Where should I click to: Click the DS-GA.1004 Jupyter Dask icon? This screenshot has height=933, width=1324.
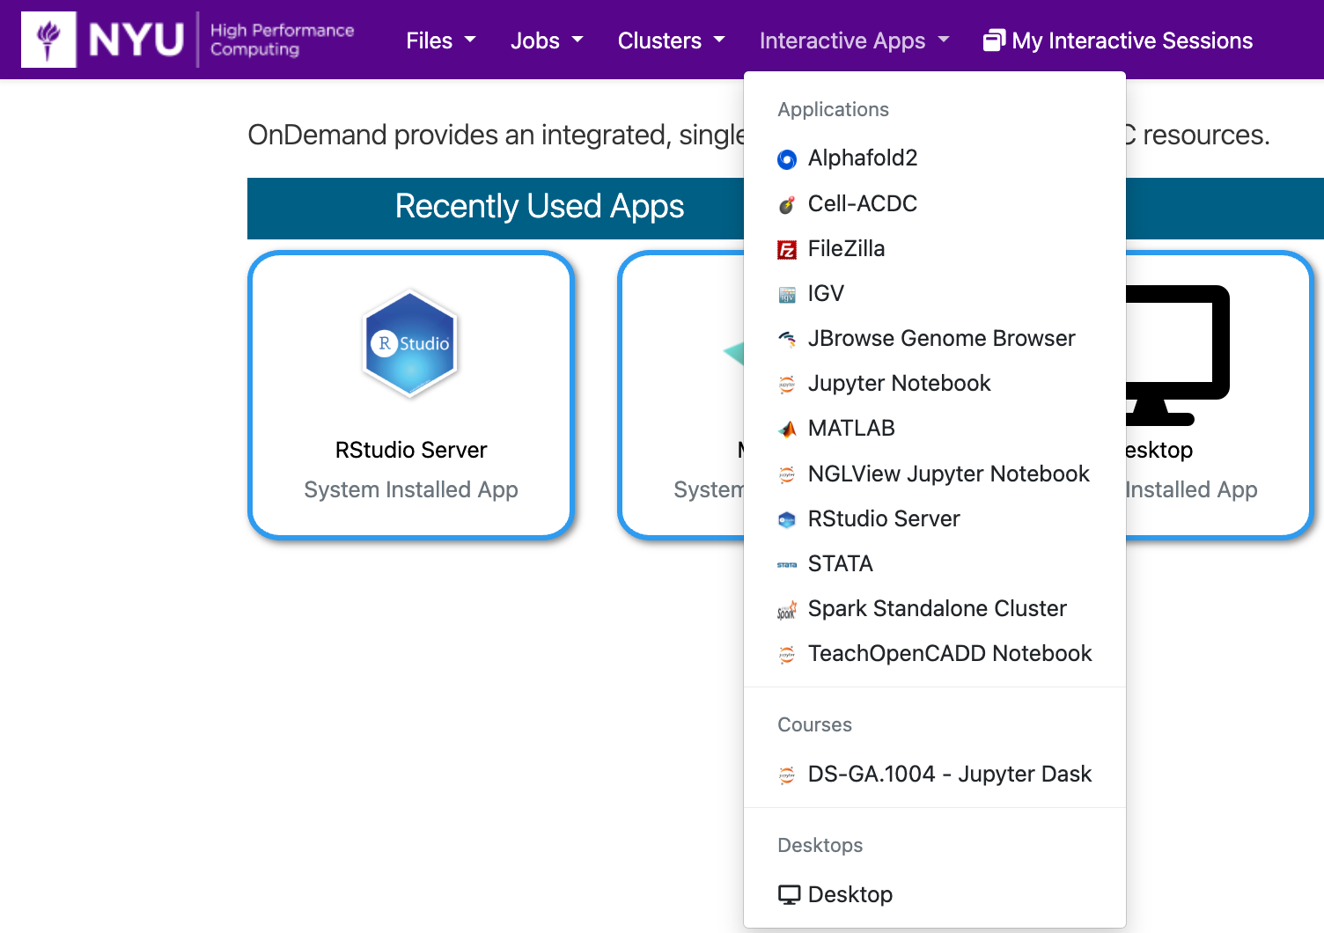[x=787, y=775]
